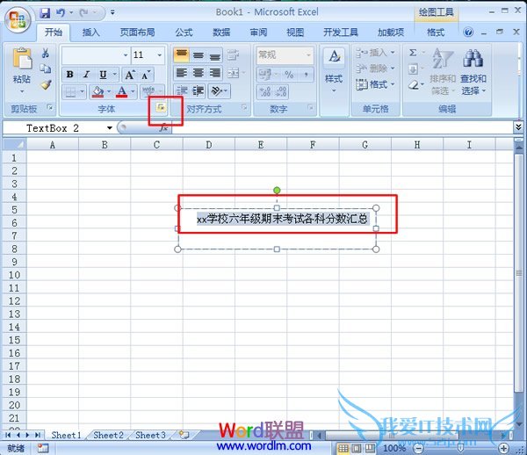Screen dimensions: 527x455
Task: Set top vertical alignment
Action: tap(182, 54)
